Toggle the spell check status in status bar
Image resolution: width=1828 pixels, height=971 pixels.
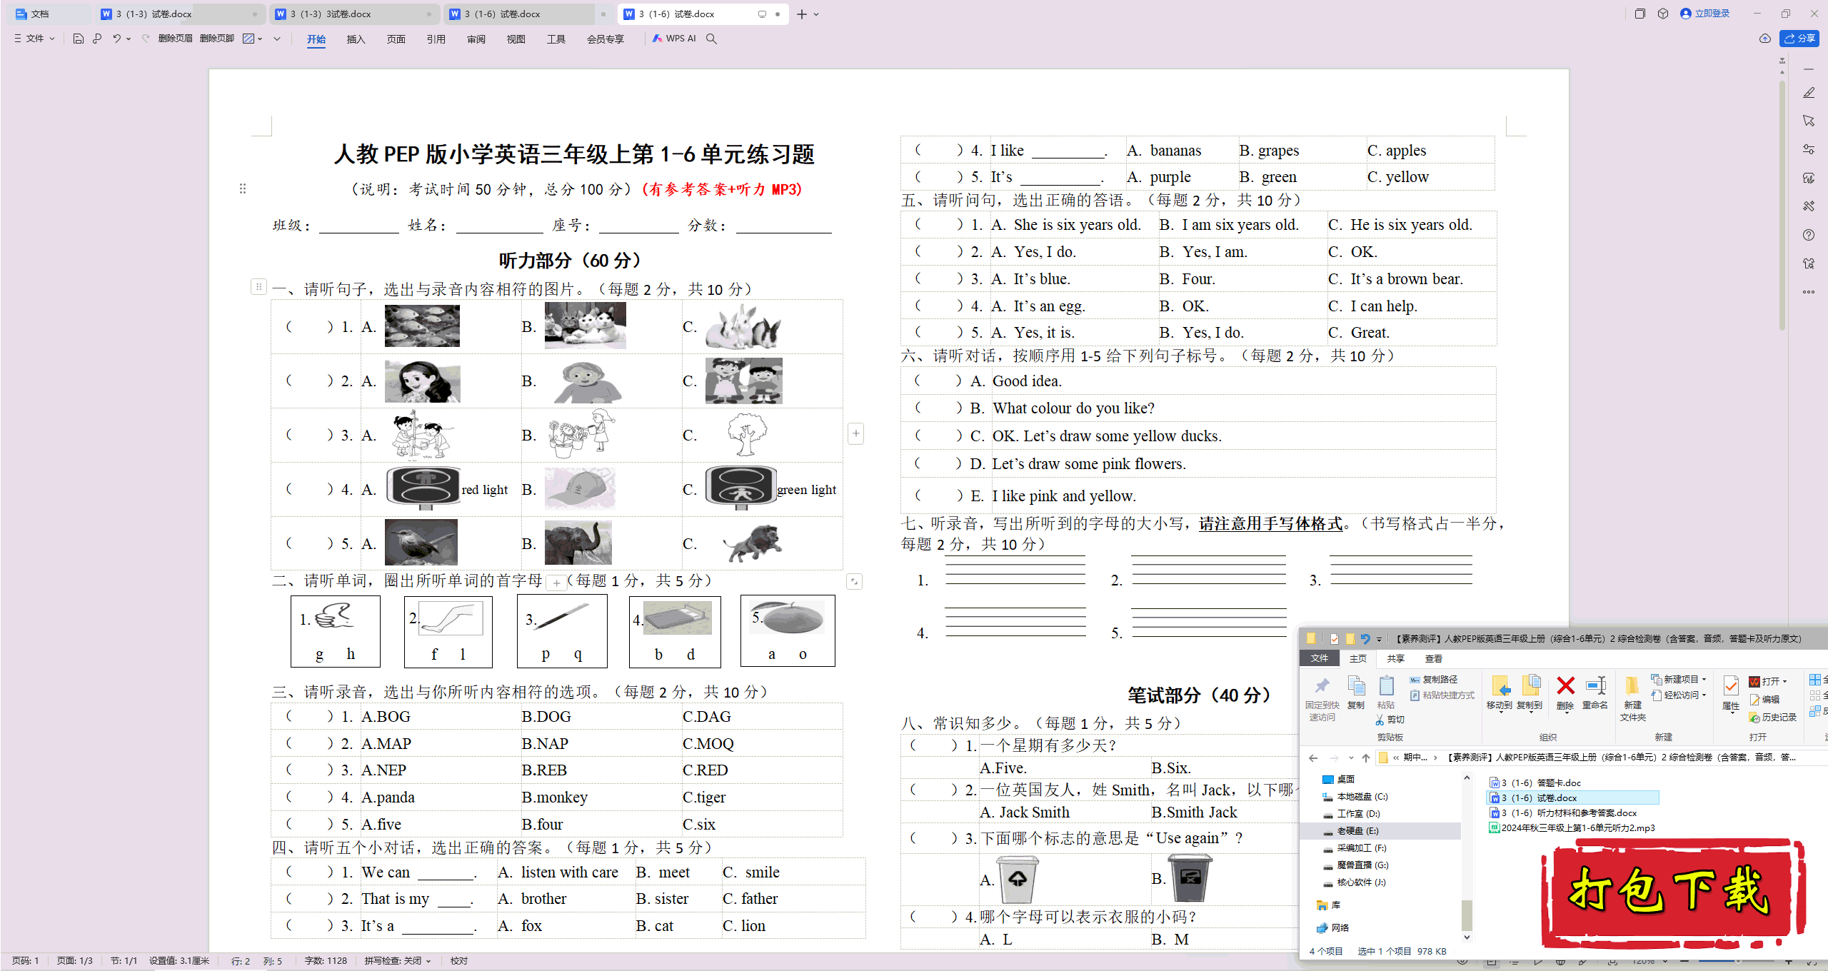point(398,961)
